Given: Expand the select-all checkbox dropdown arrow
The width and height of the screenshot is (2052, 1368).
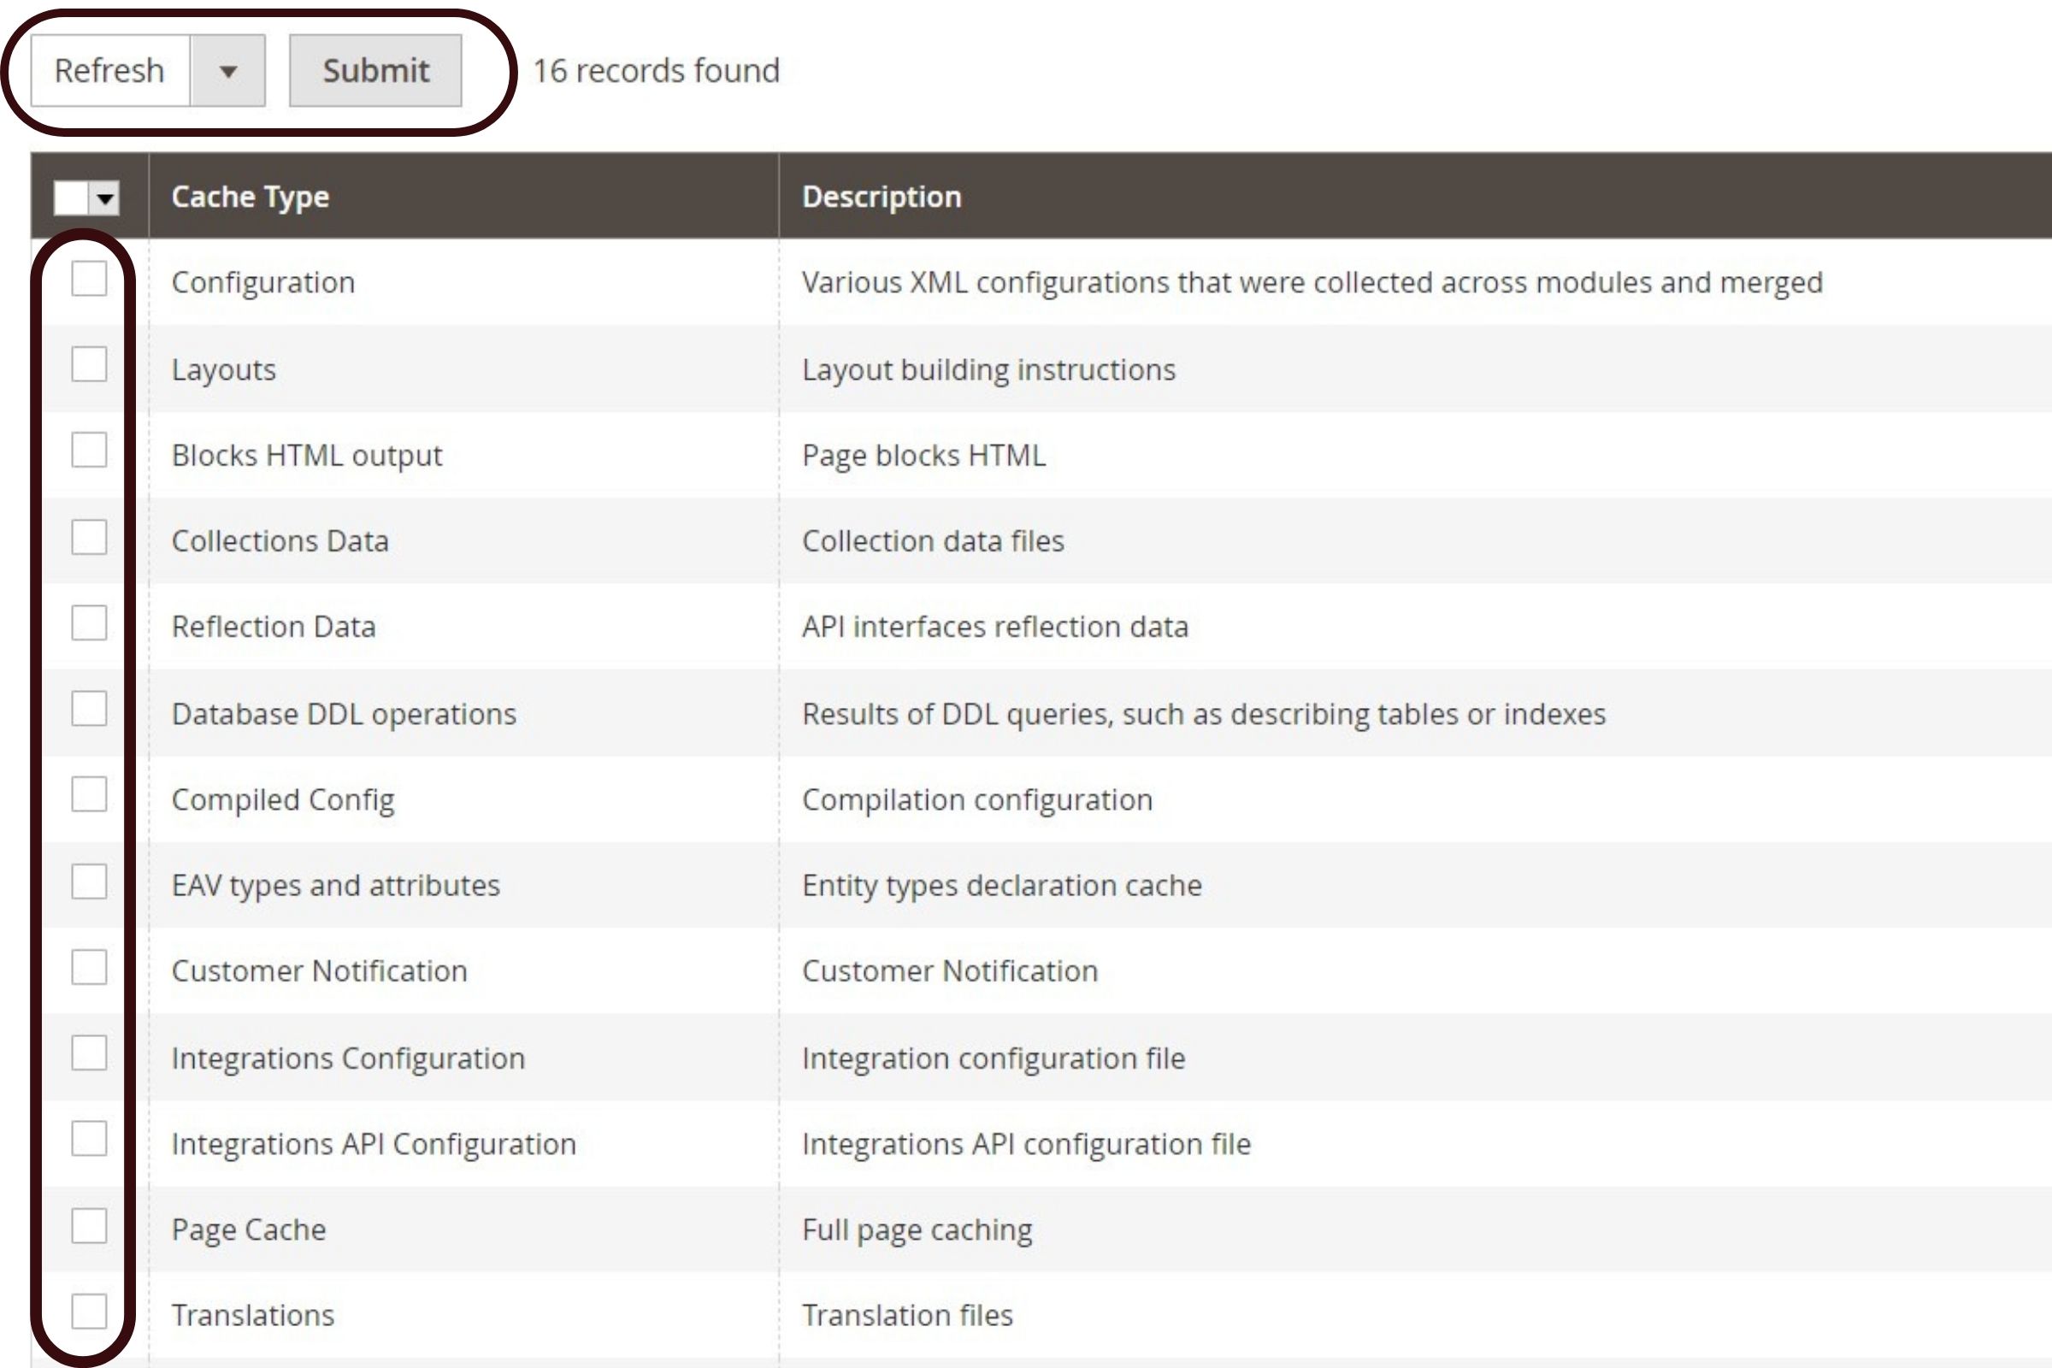Looking at the screenshot, I should click(x=105, y=198).
